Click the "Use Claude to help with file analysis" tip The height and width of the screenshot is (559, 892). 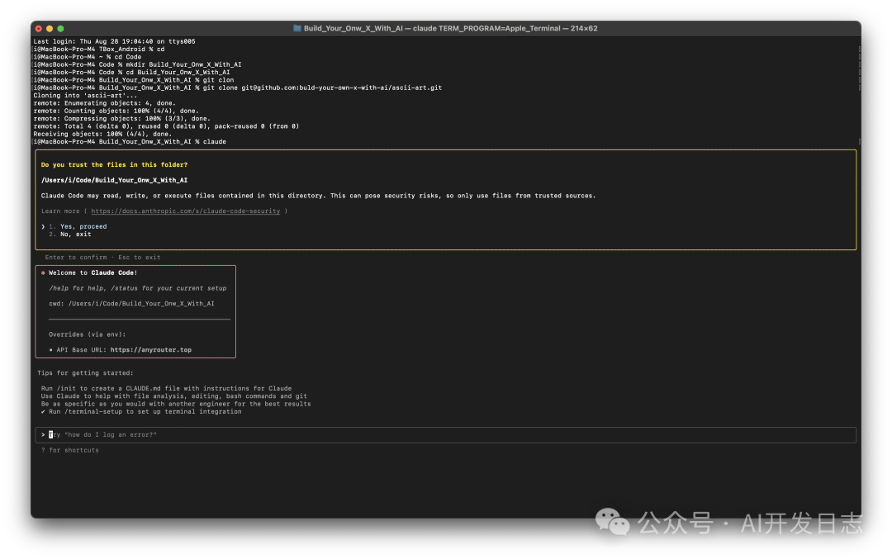click(174, 396)
